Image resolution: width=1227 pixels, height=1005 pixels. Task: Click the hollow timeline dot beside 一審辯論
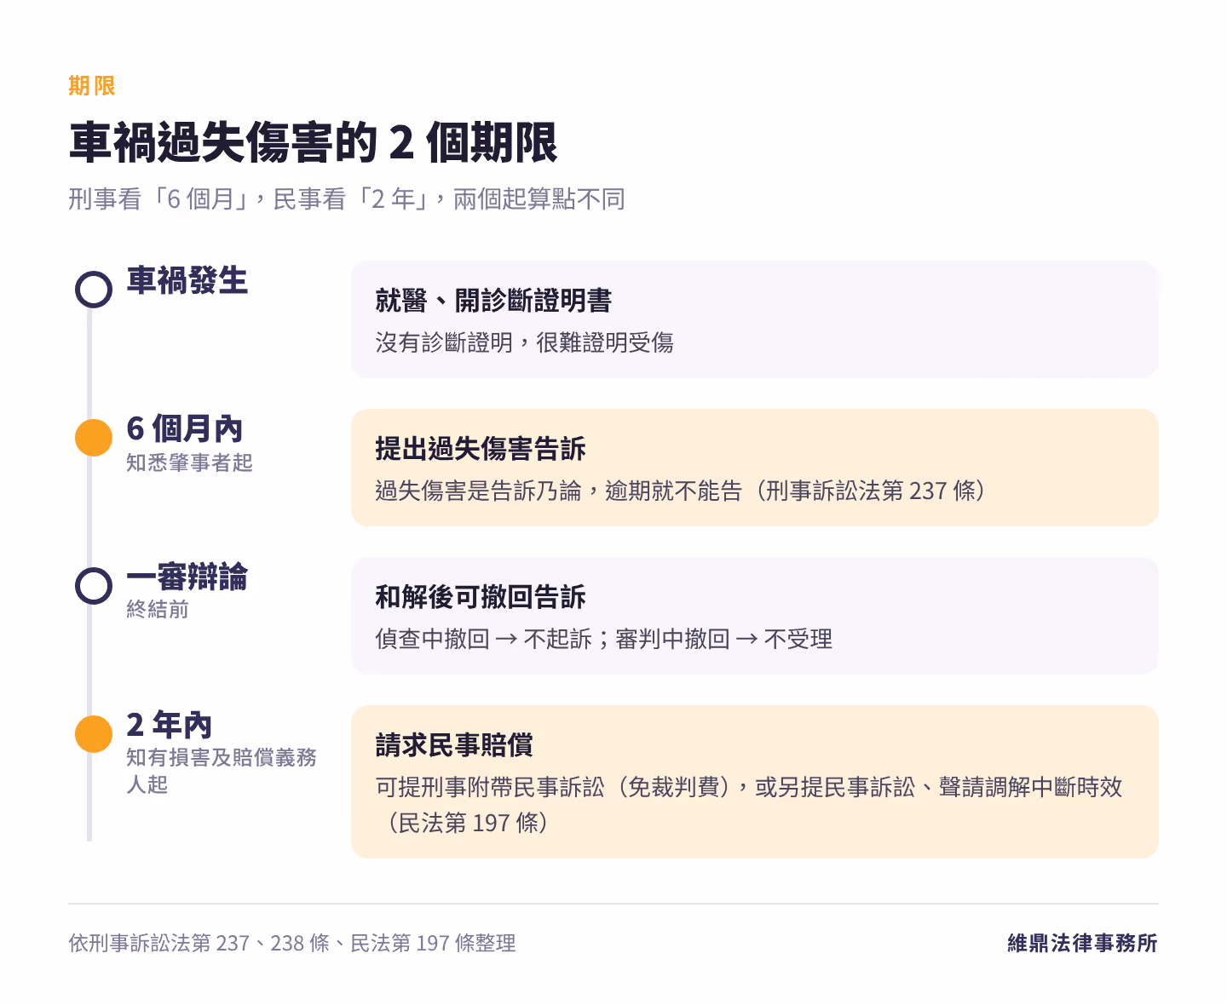pos(94,586)
